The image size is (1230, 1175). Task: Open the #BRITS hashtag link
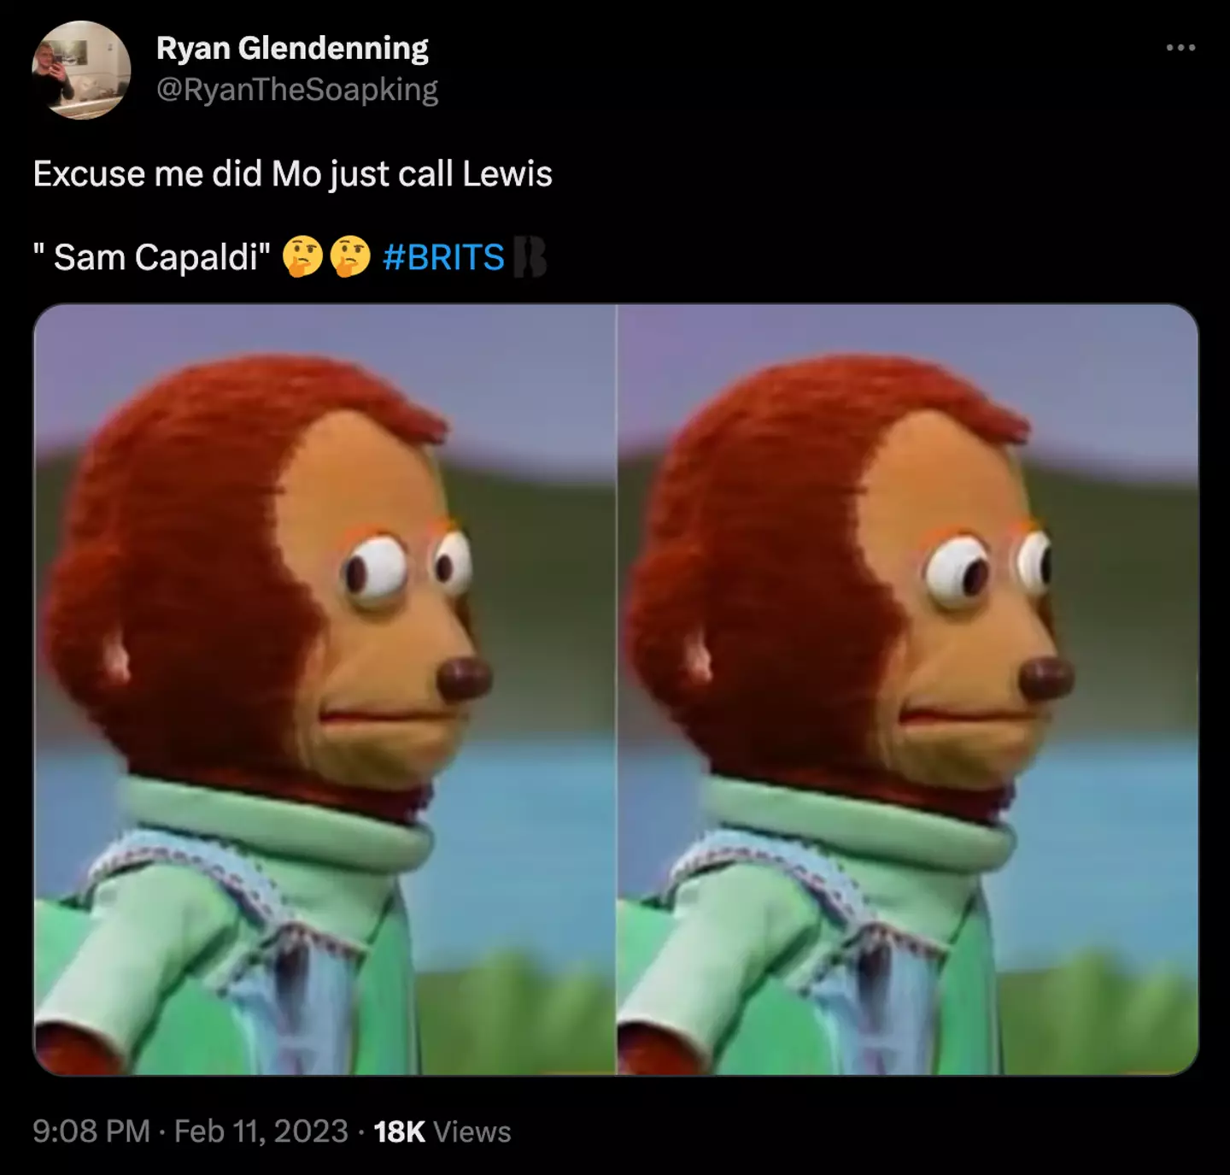(x=443, y=257)
